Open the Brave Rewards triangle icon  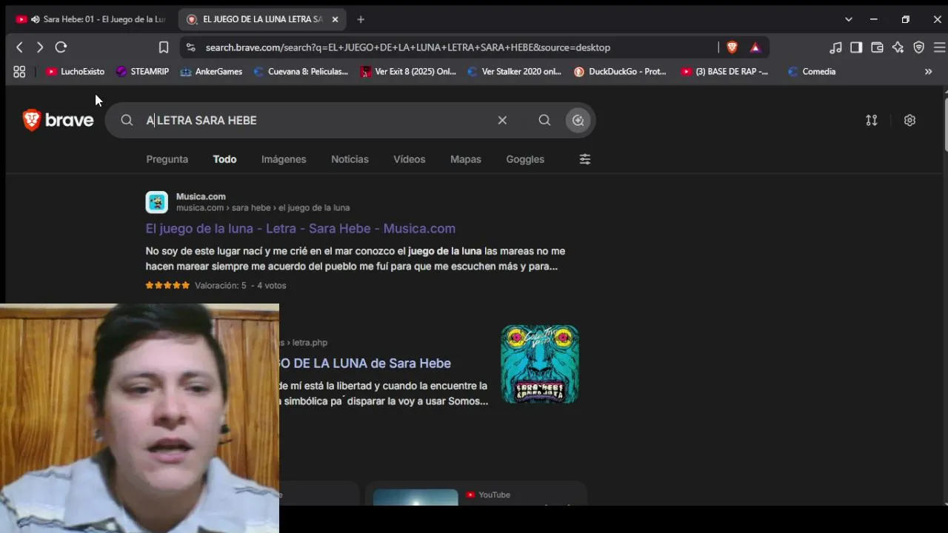[x=755, y=47]
